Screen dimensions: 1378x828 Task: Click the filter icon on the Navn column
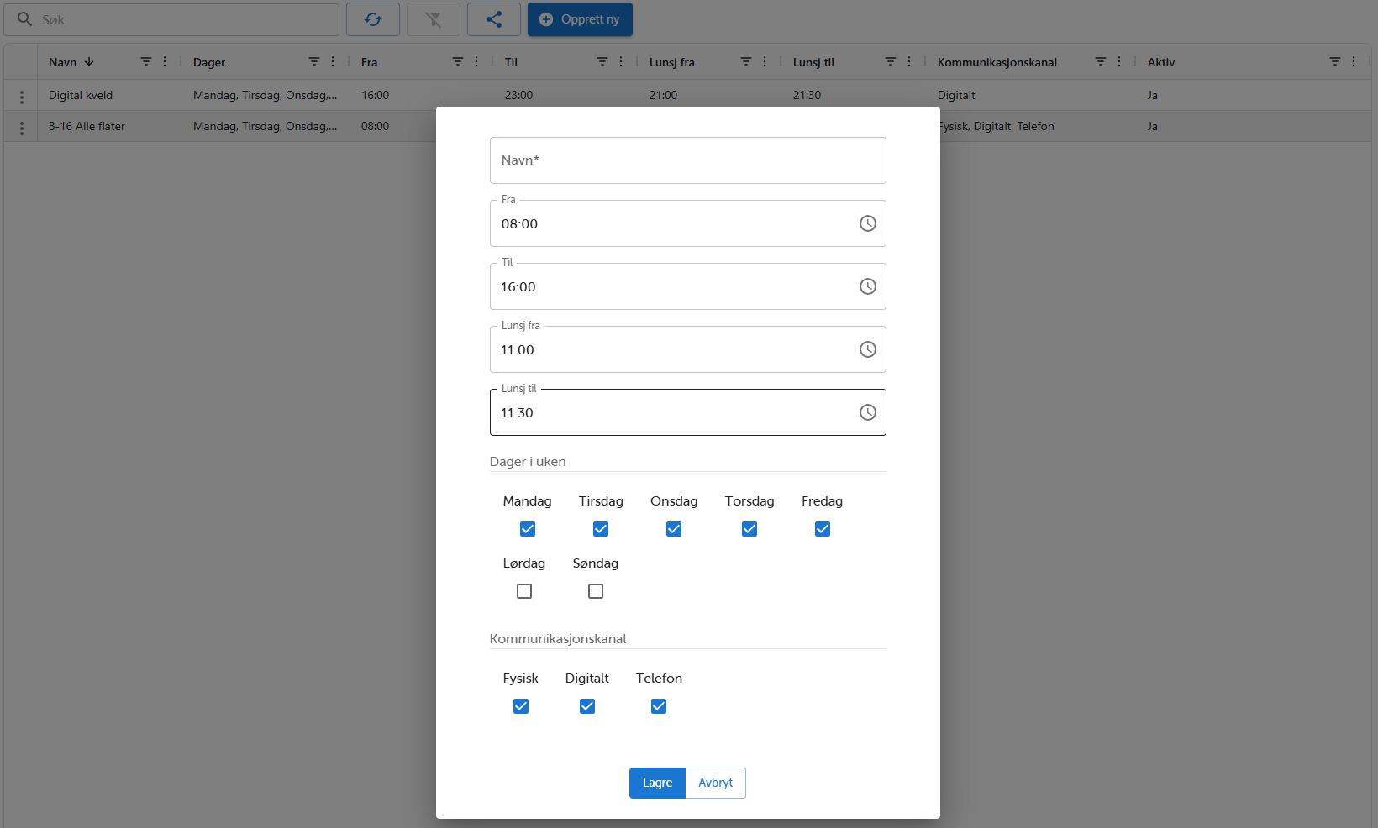point(146,61)
